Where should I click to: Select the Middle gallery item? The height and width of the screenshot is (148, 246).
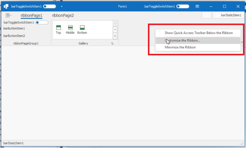[70, 30]
